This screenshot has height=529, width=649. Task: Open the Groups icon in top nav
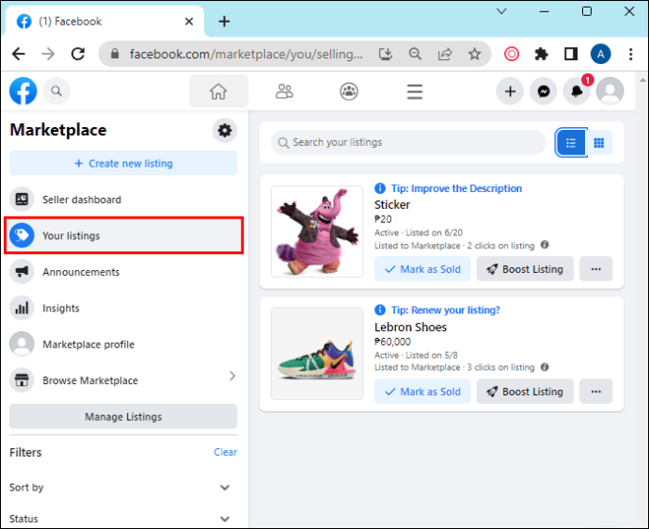[349, 91]
